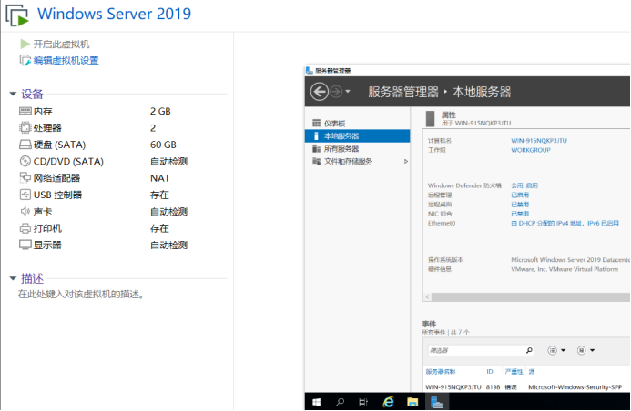Click the properties panel horizontal scrollbar

click(531, 297)
